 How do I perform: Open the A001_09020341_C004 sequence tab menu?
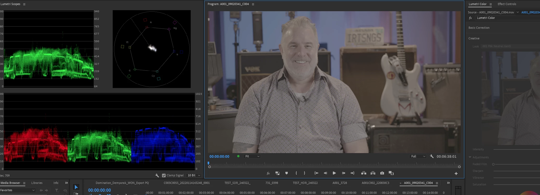click(437, 183)
